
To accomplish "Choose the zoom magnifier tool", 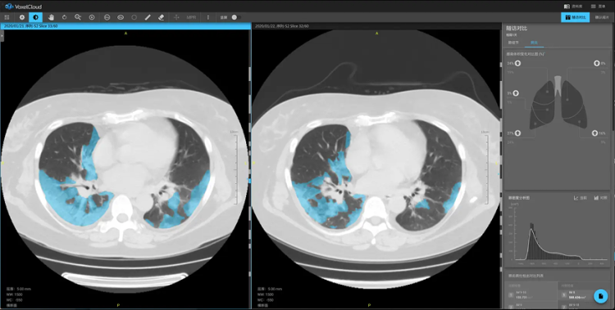I will [78, 17].
